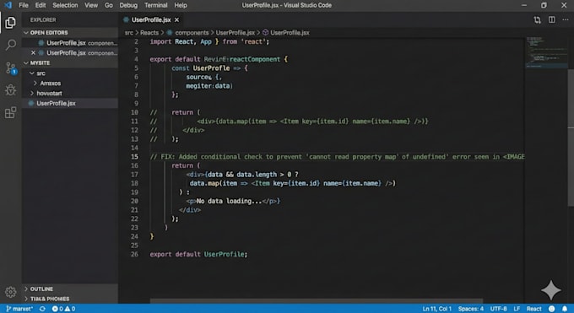The width and height of the screenshot is (574, 313).
Task: Click the minimap code preview
Action: [x=546, y=52]
